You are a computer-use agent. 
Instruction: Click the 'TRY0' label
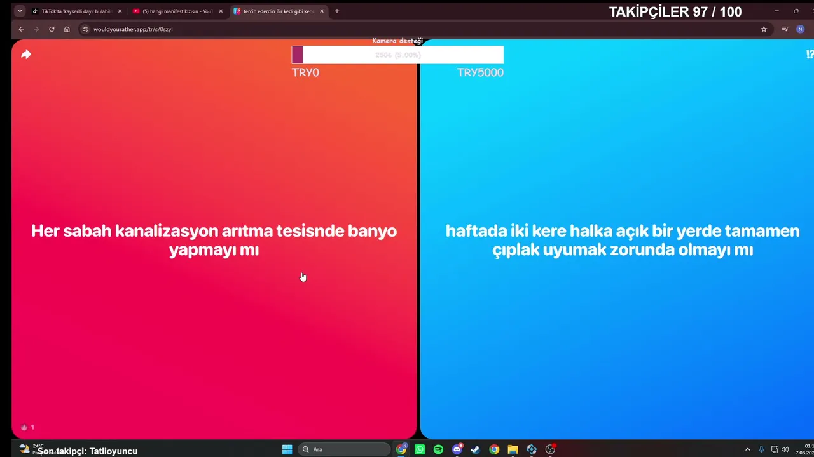[x=305, y=72]
